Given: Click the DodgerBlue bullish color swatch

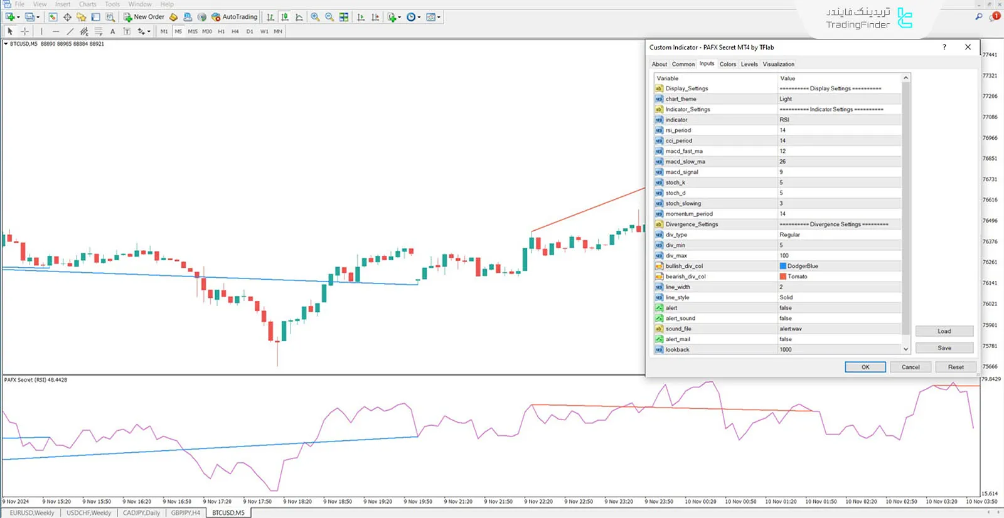Looking at the screenshot, I should (783, 266).
